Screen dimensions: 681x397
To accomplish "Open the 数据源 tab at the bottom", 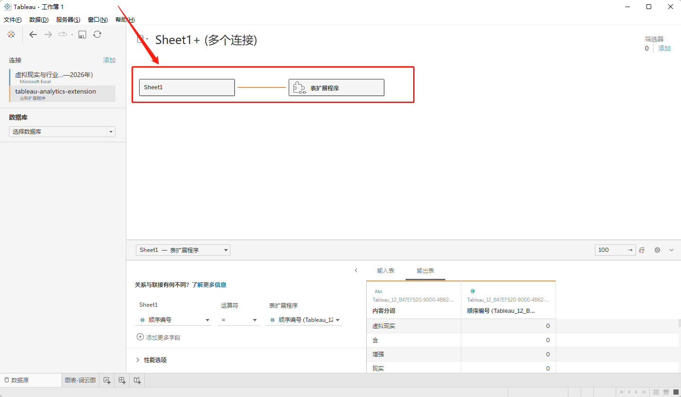I will click(31, 380).
